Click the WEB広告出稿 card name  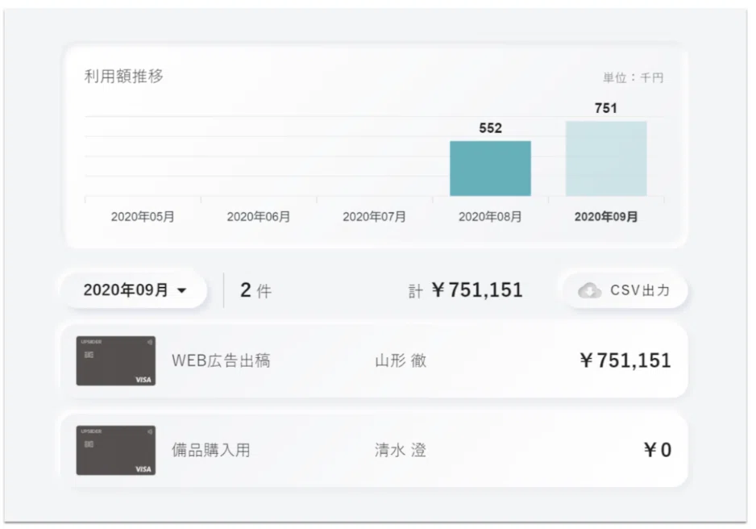(221, 360)
